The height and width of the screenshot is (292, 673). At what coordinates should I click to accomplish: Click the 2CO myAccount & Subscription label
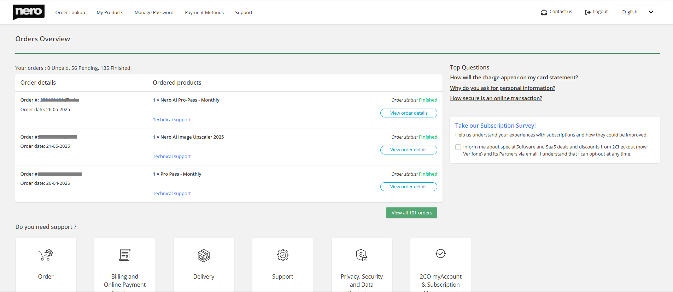440,281
